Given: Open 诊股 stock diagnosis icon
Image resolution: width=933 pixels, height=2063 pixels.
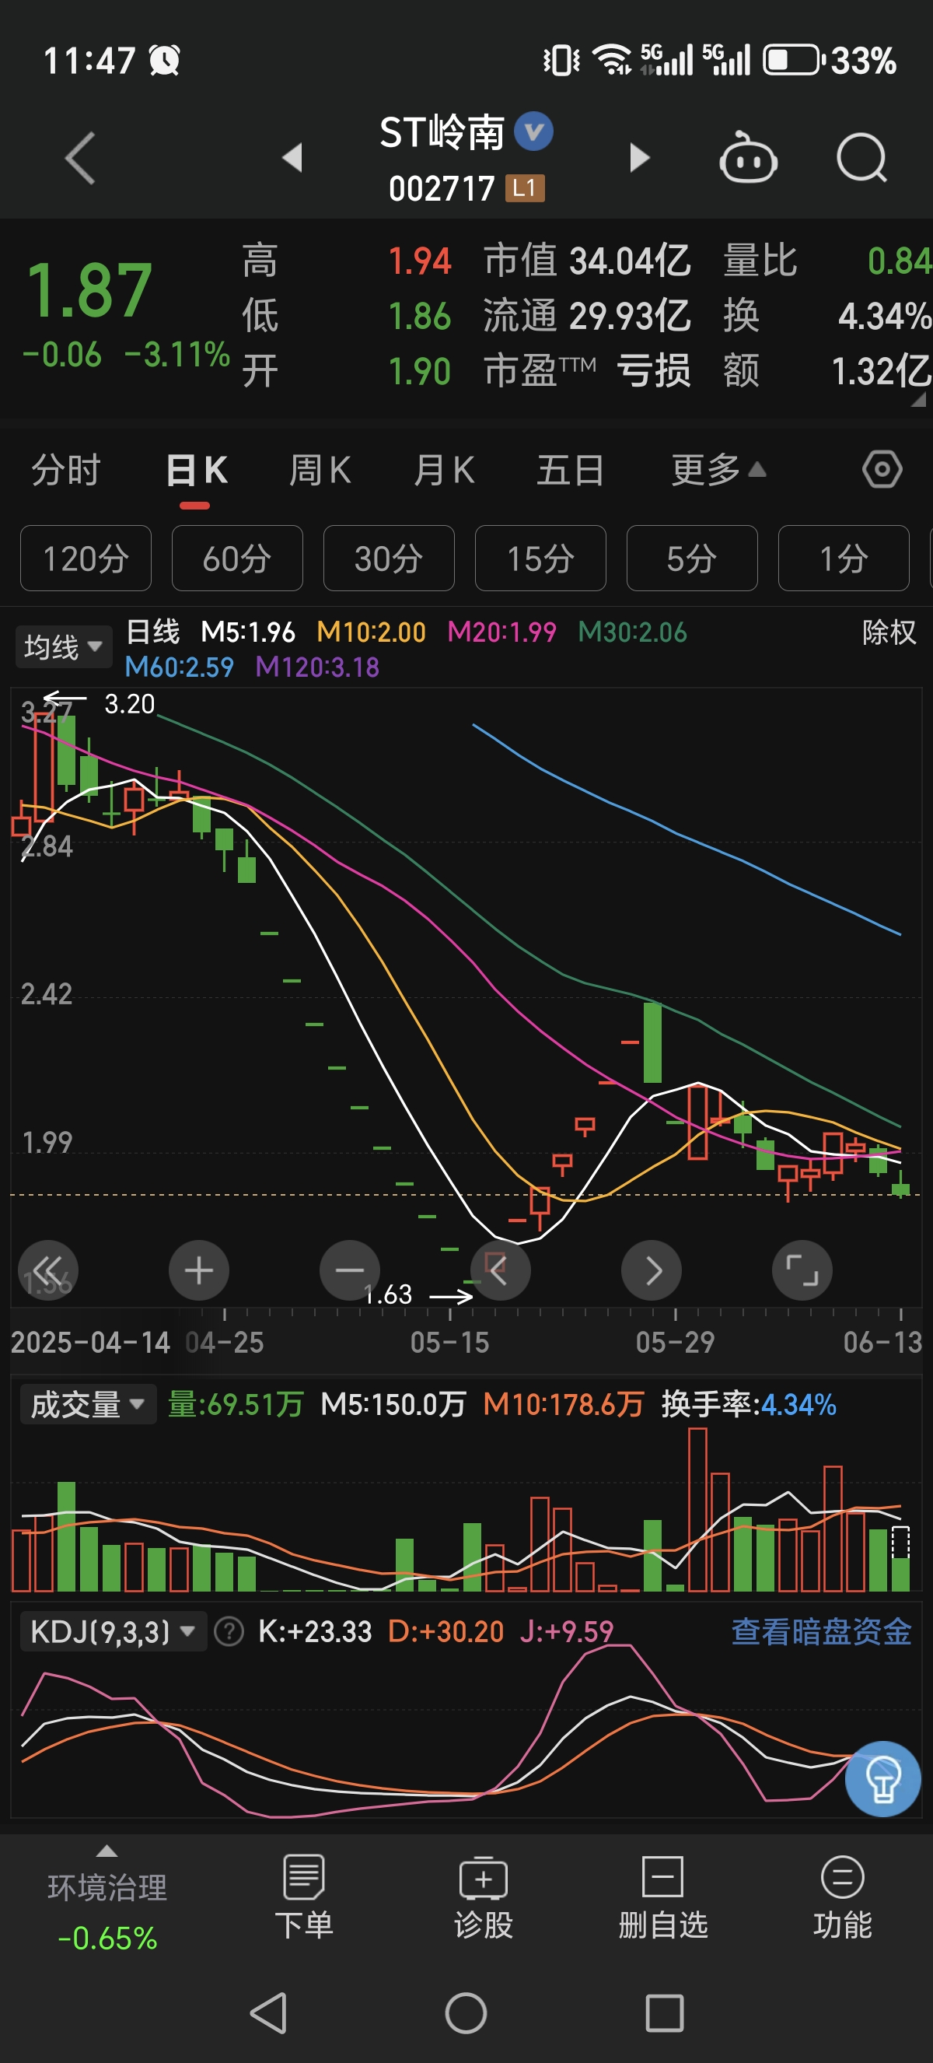Looking at the screenshot, I should point(484,1897).
